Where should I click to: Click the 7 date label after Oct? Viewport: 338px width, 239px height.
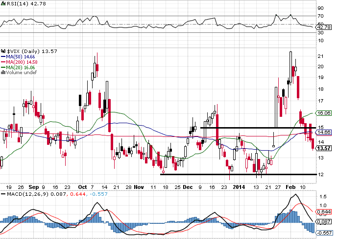point(92,187)
